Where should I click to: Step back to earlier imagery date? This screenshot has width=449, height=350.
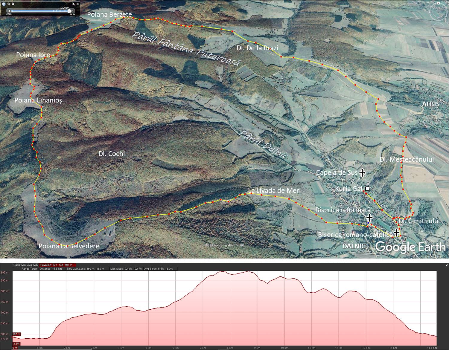point(9,11)
